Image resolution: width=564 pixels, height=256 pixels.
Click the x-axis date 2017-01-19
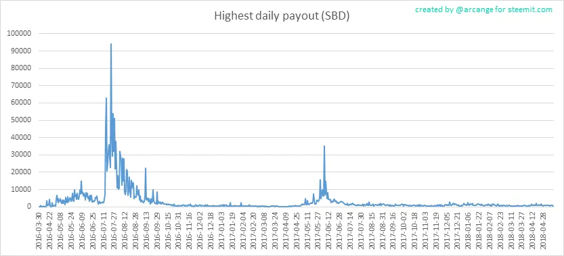[x=232, y=230]
